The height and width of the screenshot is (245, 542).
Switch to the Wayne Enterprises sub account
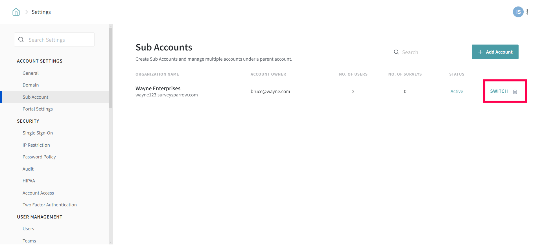coord(499,91)
